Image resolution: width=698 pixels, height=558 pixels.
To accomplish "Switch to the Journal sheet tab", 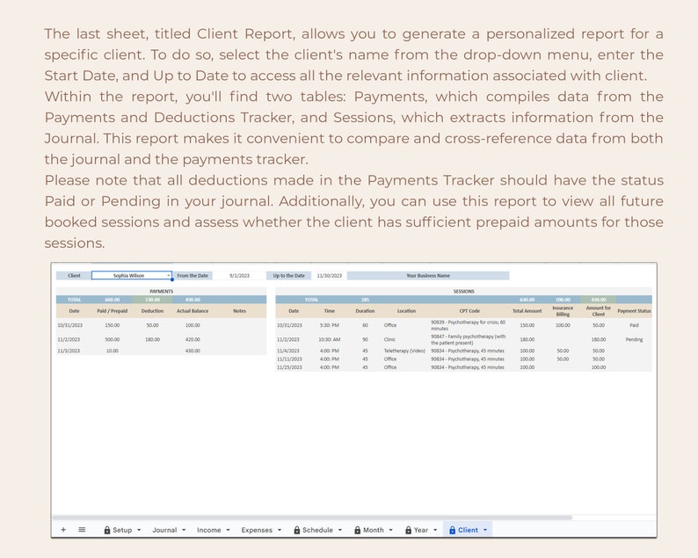I will 164,530.
